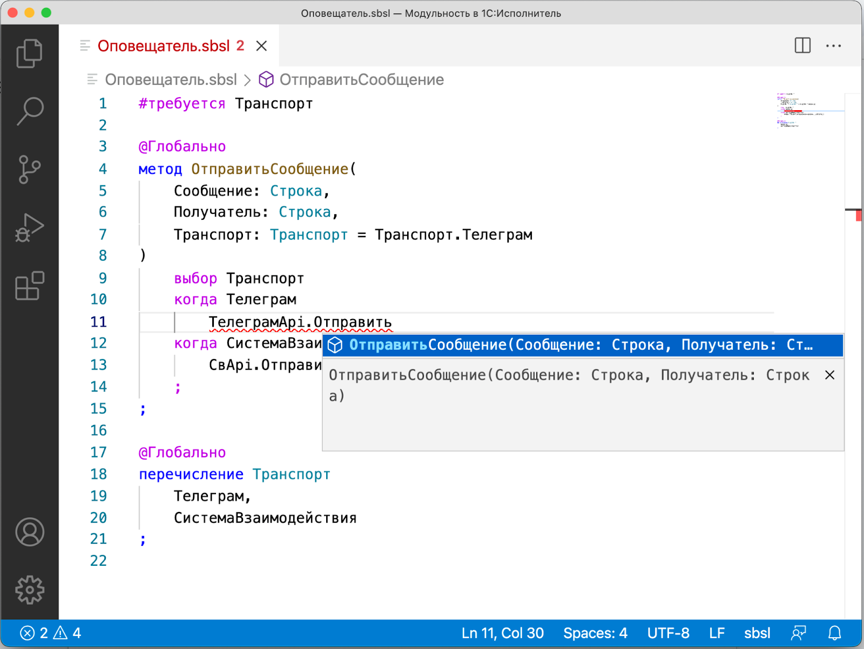Click the suggestion documentation text
The width and height of the screenshot is (864, 649).
coord(569,386)
